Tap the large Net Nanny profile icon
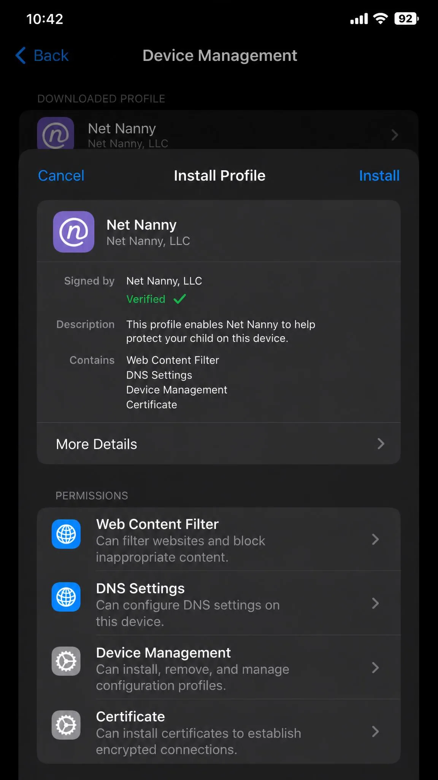Viewport: 438px width, 780px height. (74, 232)
